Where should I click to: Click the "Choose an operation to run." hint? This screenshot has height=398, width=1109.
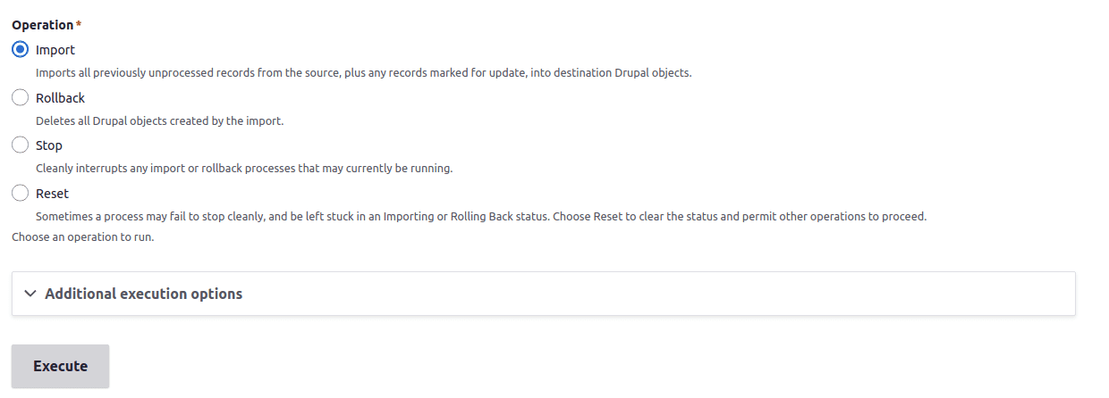[x=82, y=237]
